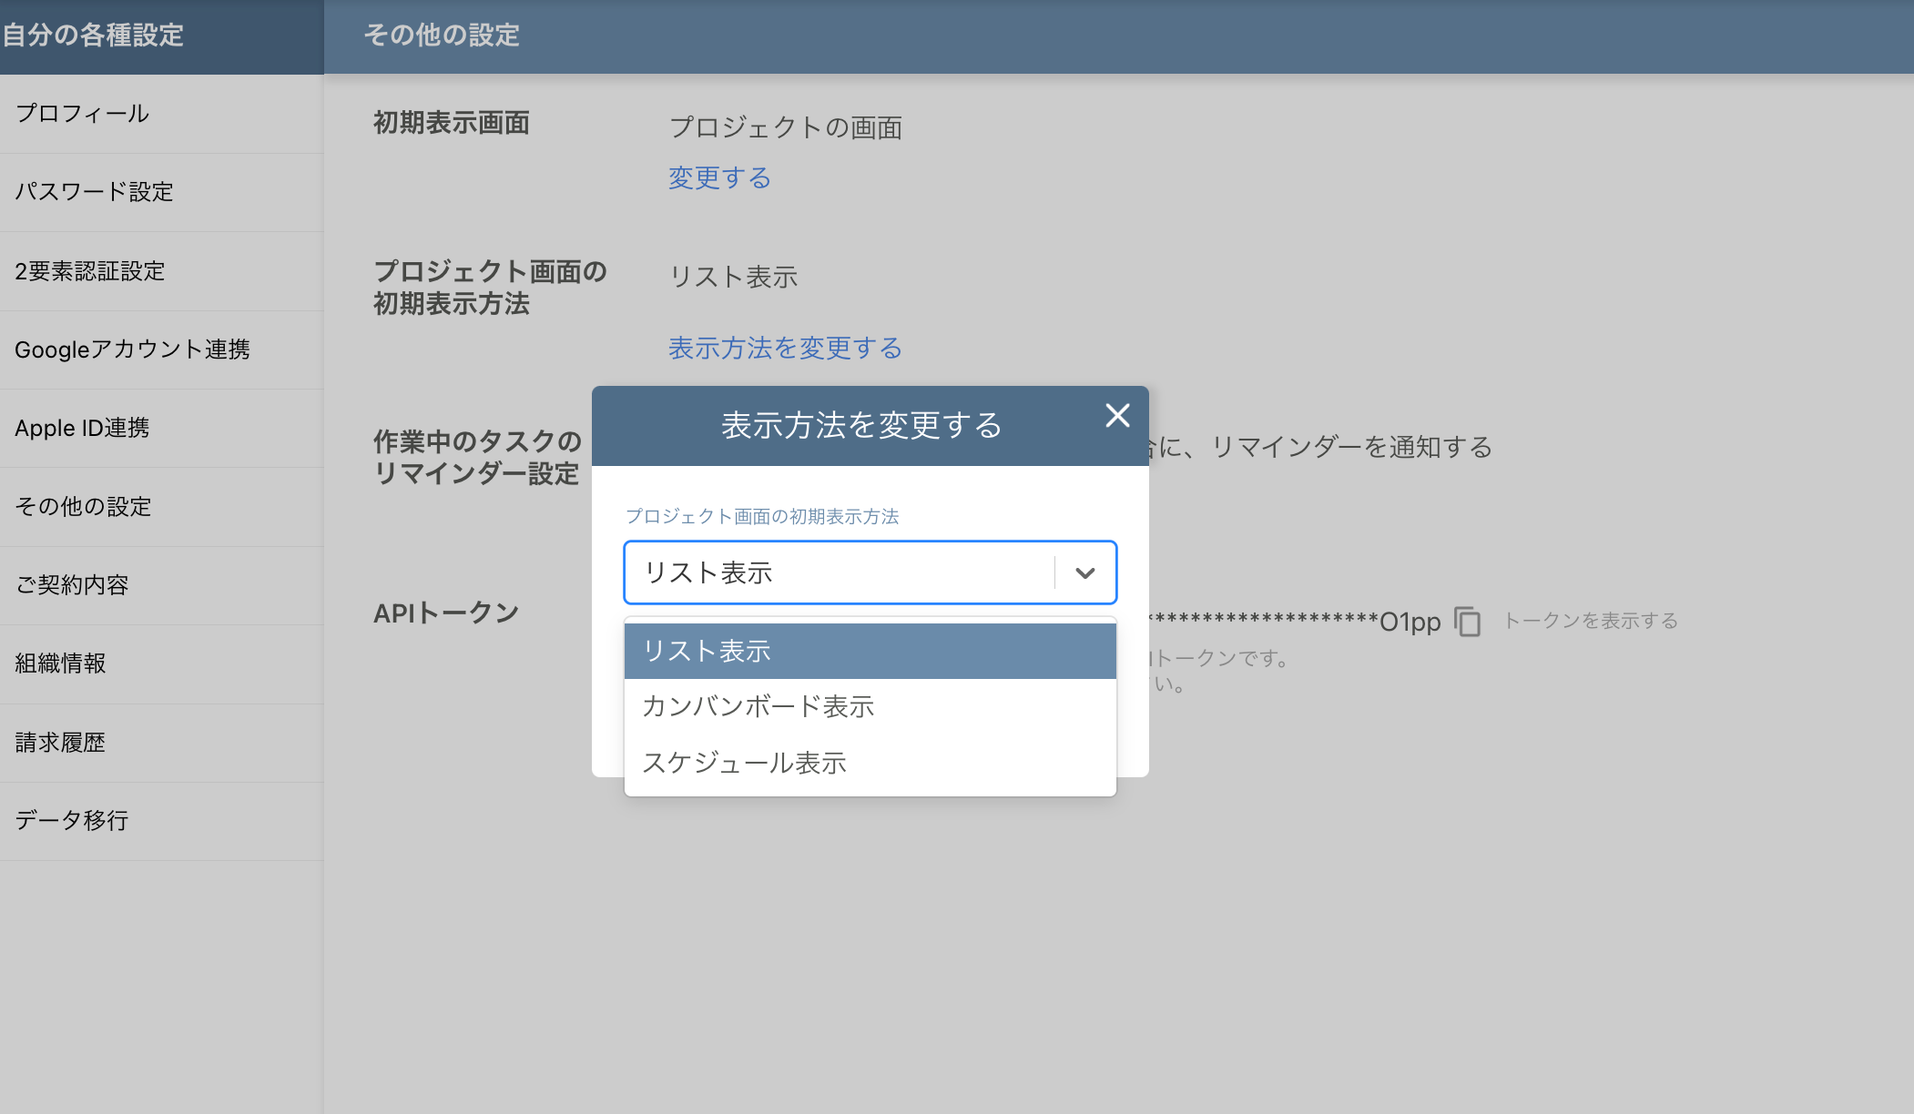
Task: Click 表示方法を変更する link
Action: 784,348
